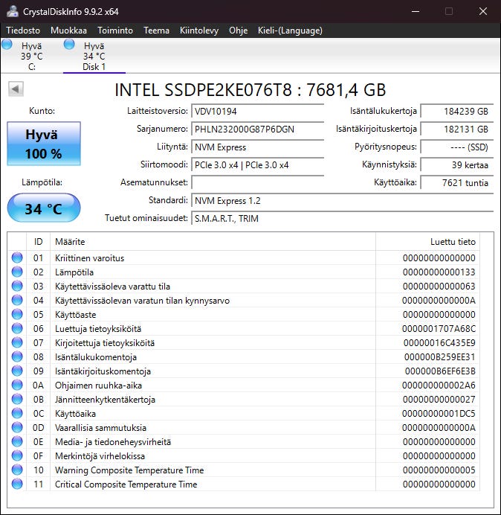501x515 pixels.
Task: Select the Disk 1 status orb
Action: tap(69, 44)
